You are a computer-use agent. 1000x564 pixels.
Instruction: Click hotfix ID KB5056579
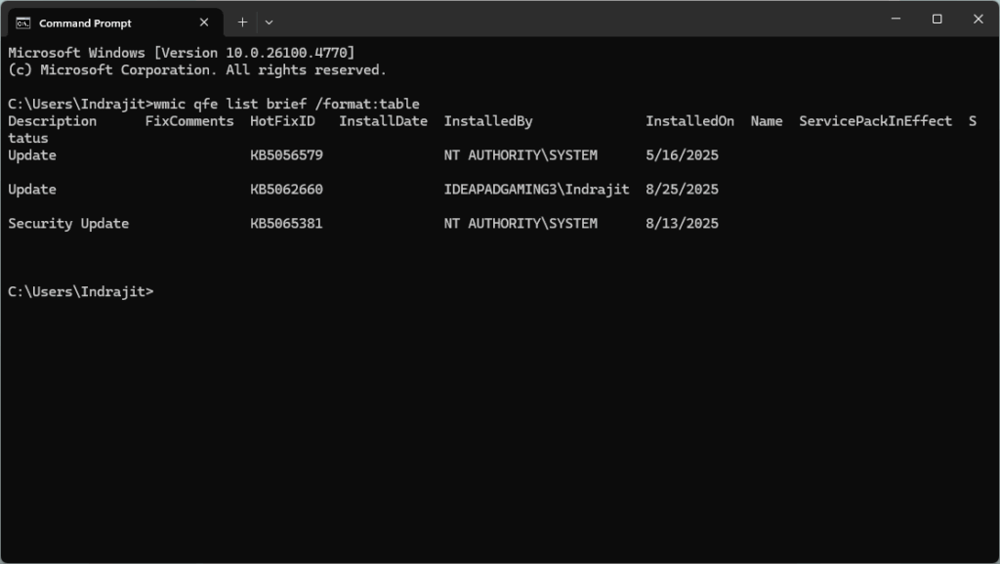click(x=286, y=155)
